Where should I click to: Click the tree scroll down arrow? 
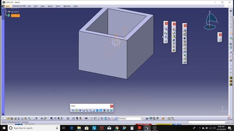tap(3, 114)
